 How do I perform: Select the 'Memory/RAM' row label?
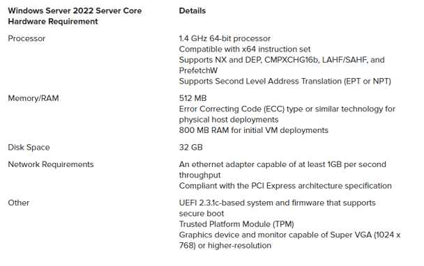[33, 98]
